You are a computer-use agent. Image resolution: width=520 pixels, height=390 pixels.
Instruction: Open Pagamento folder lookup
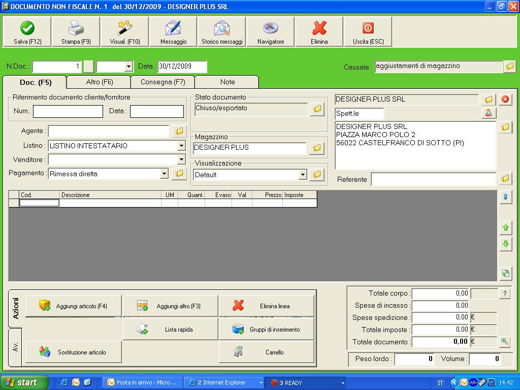click(x=179, y=173)
